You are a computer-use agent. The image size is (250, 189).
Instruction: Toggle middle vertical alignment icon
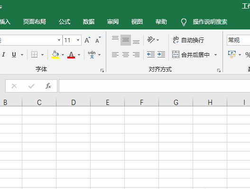click(126, 40)
